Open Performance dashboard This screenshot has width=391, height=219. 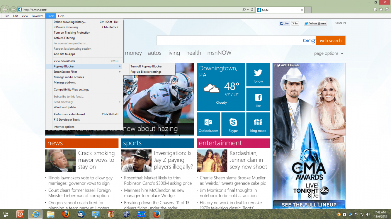point(84,114)
